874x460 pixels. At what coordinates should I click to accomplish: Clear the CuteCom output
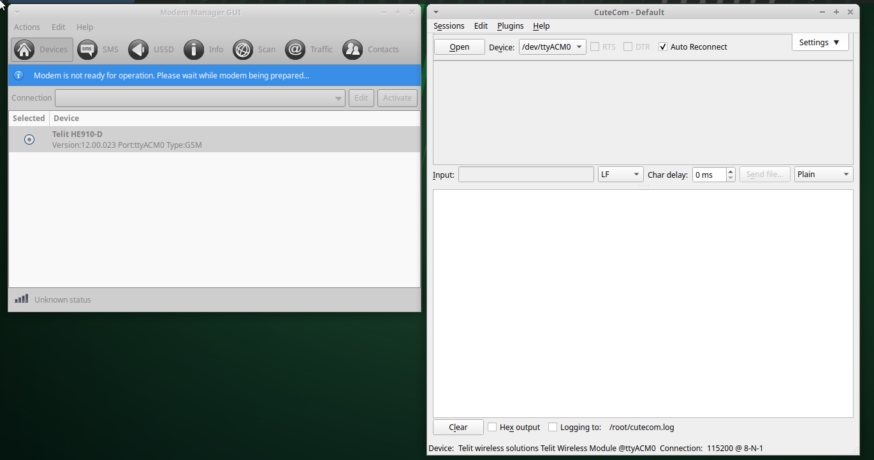(458, 427)
